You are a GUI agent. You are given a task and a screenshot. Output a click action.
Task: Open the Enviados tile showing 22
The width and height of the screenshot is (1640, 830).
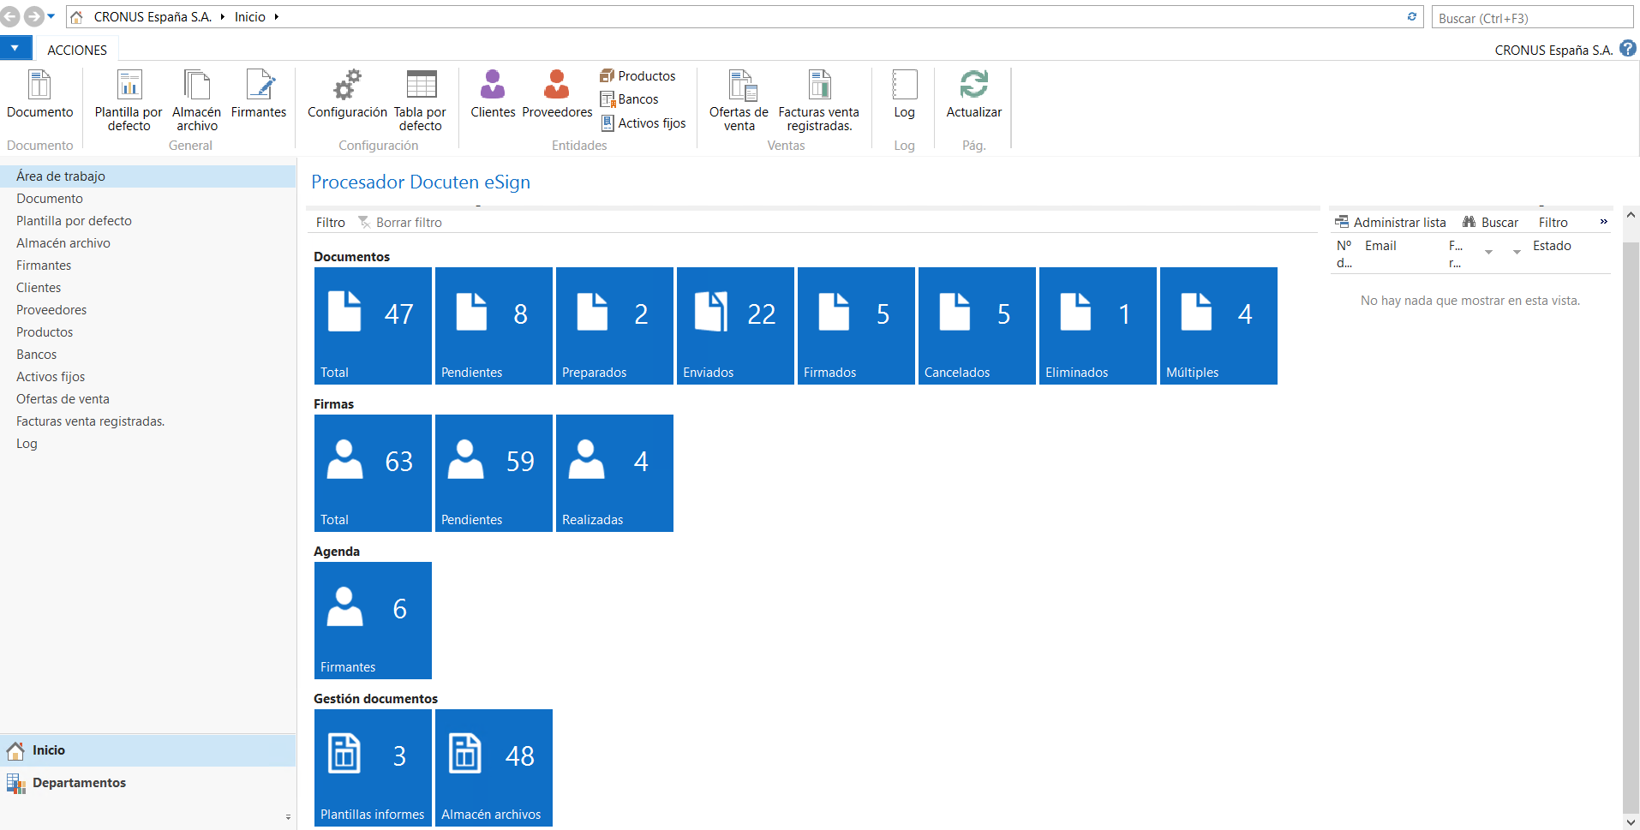pyautogui.click(x=735, y=325)
